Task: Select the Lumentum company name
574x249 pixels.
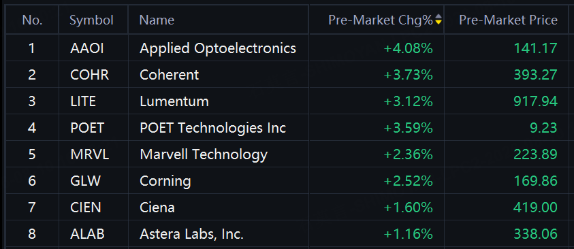Action: point(174,101)
